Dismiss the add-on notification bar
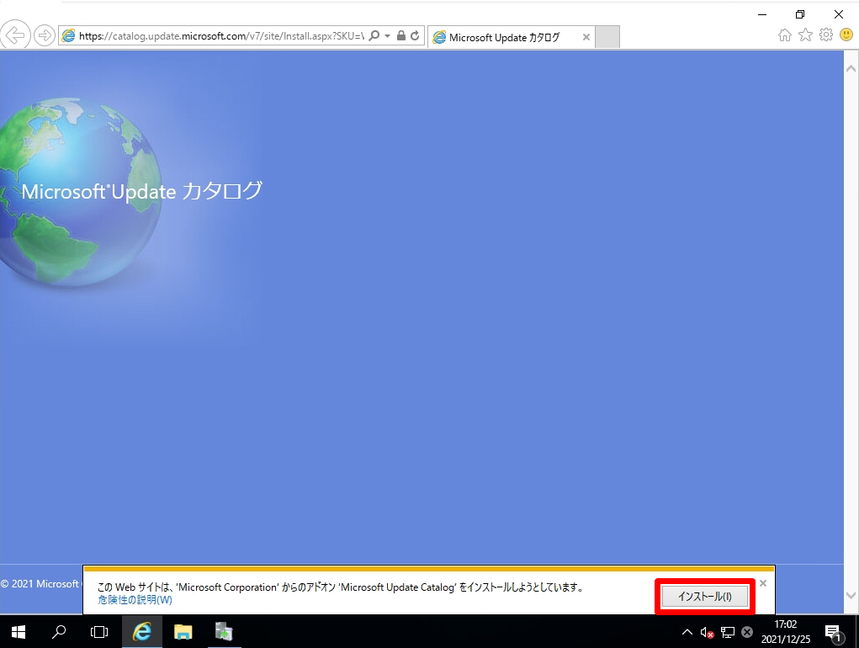This screenshot has height=648, width=859. pos(762,583)
